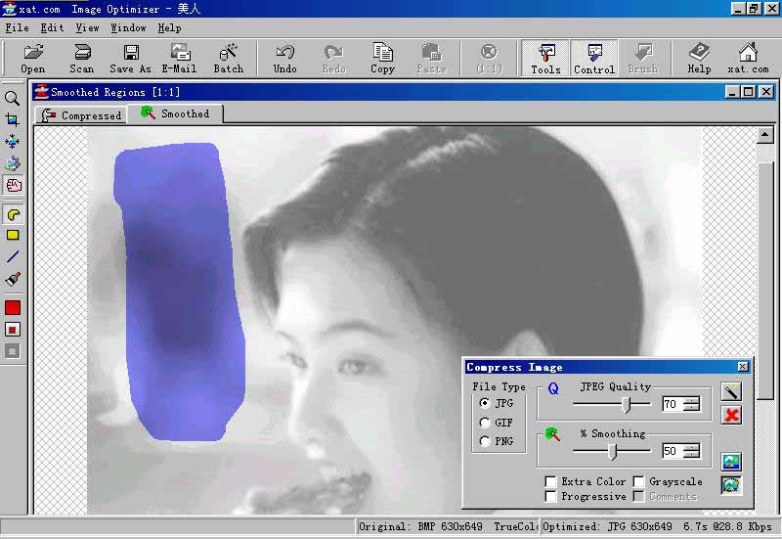This screenshot has height=539, width=782.
Task: Select the crop tool in sidebar
Action: pyautogui.click(x=13, y=119)
